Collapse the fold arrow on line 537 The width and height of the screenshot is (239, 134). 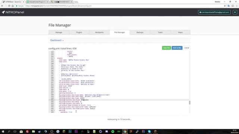tap(55, 58)
